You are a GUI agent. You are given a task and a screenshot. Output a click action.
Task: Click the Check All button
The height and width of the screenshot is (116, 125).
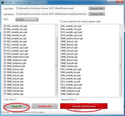pos(16,106)
